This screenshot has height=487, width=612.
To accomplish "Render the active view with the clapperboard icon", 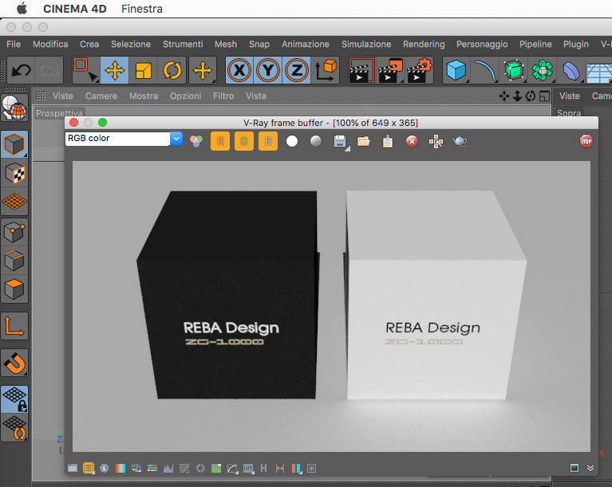I will coord(361,70).
